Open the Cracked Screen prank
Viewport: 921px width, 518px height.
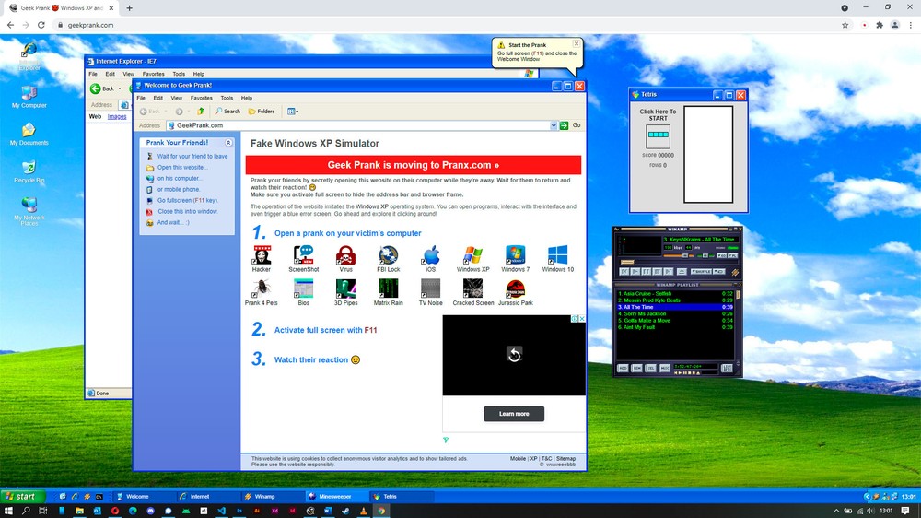click(472, 293)
